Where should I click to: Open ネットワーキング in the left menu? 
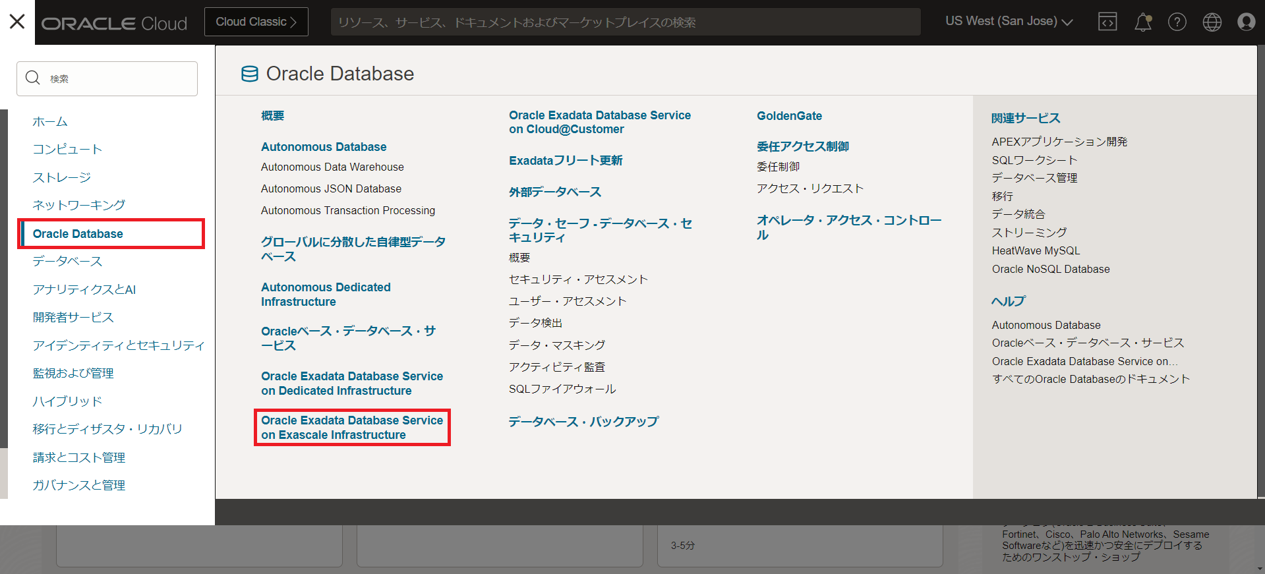pos(78,205)
